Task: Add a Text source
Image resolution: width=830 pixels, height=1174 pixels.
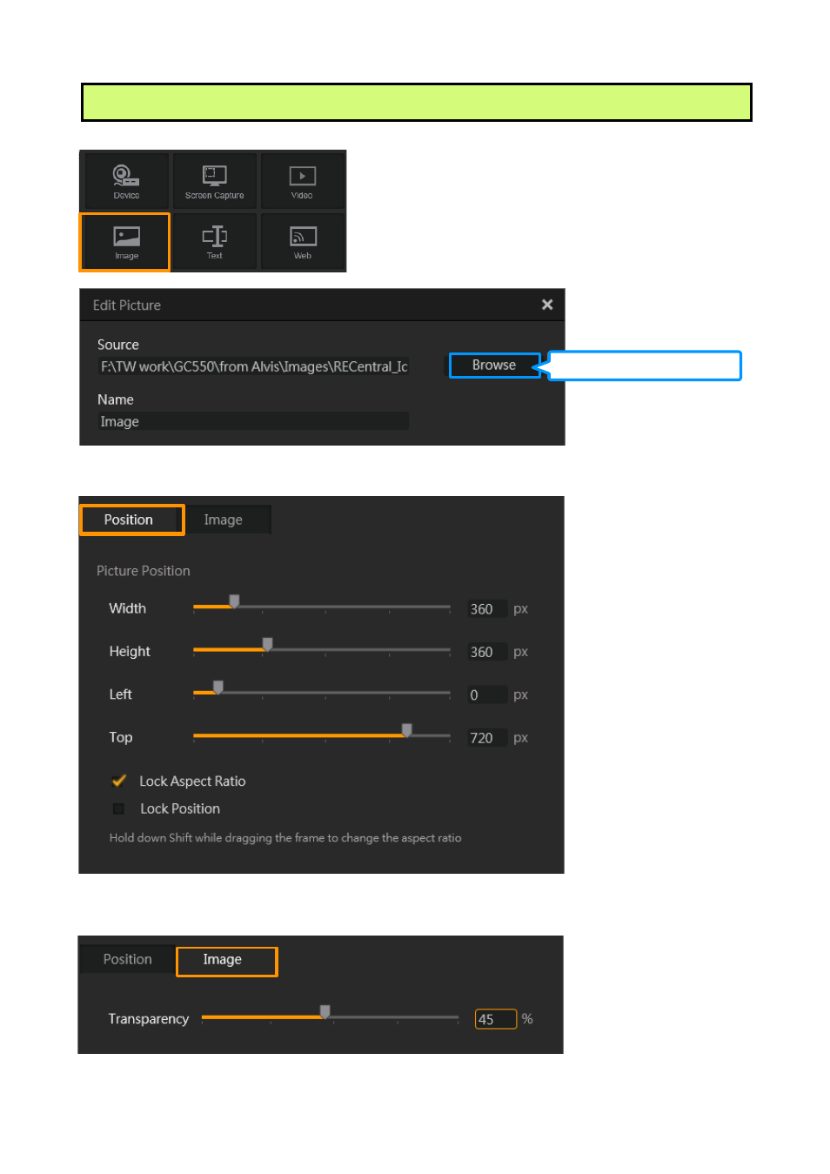Action: 215,242
